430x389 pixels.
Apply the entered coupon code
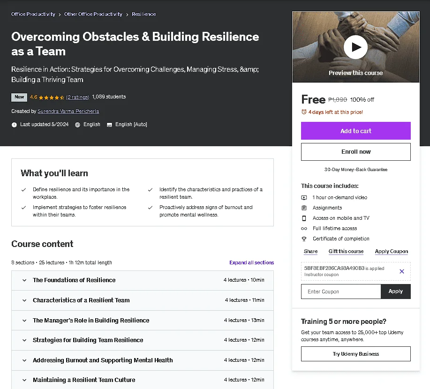[395, 292]
